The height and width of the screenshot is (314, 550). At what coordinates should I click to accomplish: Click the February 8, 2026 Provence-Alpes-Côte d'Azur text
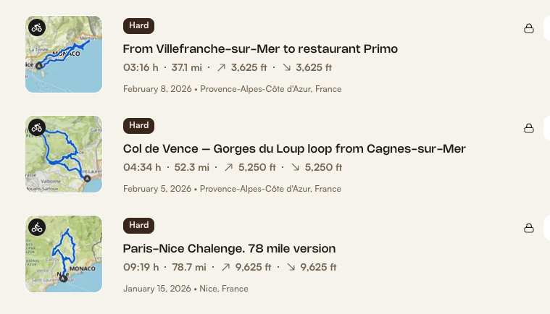pyautogui.click(x=232, y=89)
